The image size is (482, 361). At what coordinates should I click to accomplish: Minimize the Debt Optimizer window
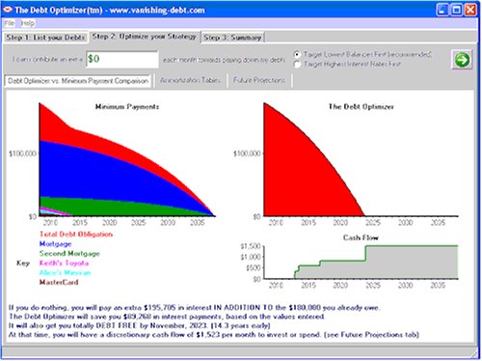(x=442, y=10)
